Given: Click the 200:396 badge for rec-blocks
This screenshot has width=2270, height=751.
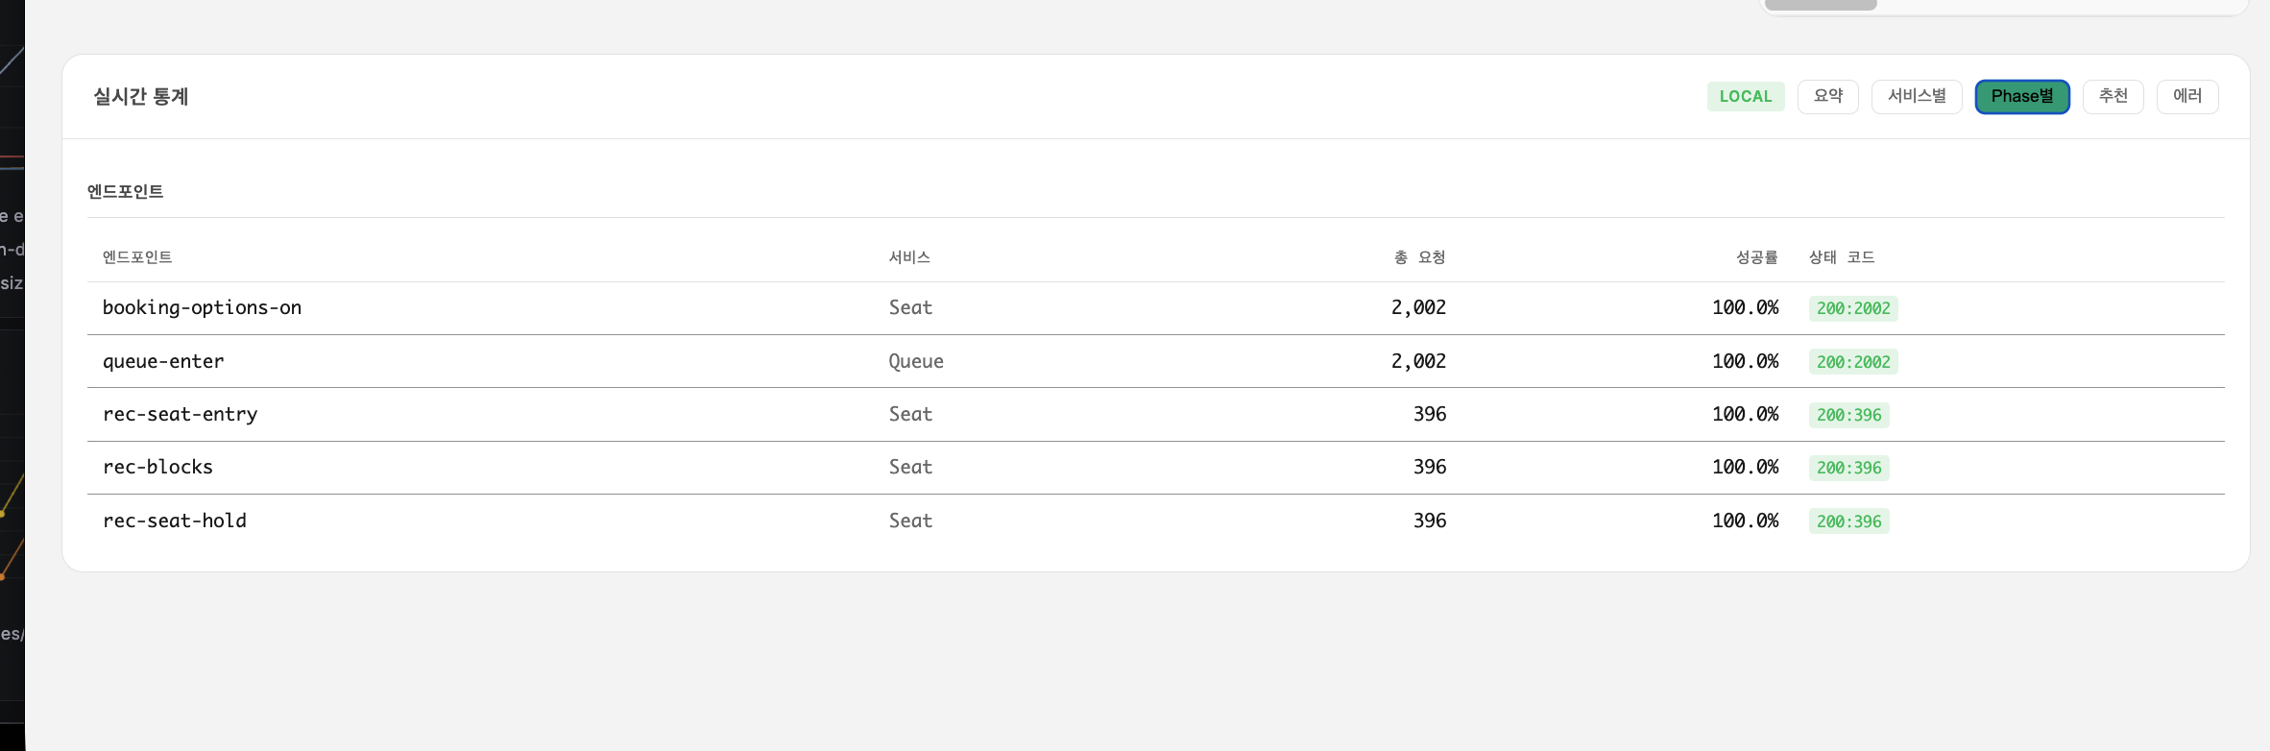Looking at the screenshot, I should [x=1848, y=468].
